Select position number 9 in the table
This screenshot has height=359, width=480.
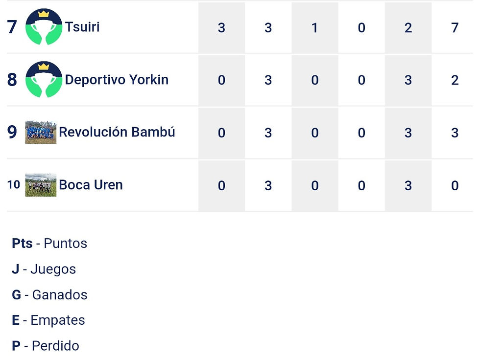[x=12, y=132]
